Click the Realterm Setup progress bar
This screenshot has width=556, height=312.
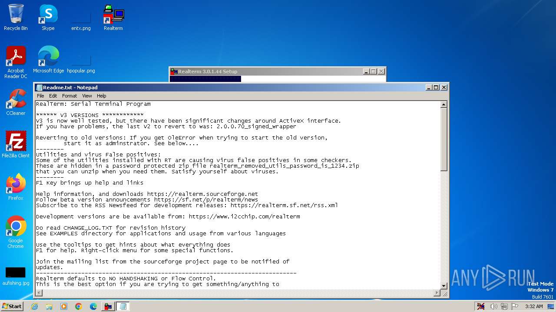(x=277, y=79)
